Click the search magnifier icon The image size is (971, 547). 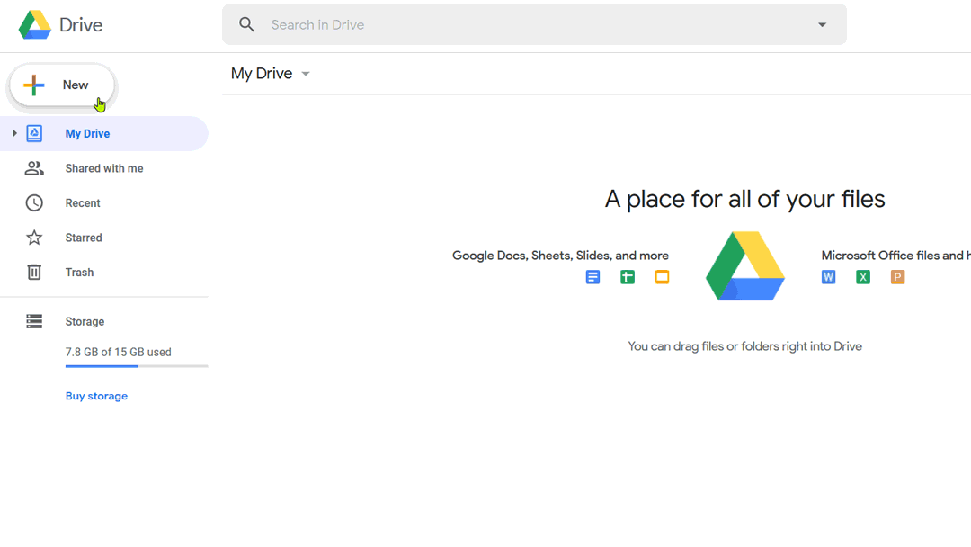point(246,24)
